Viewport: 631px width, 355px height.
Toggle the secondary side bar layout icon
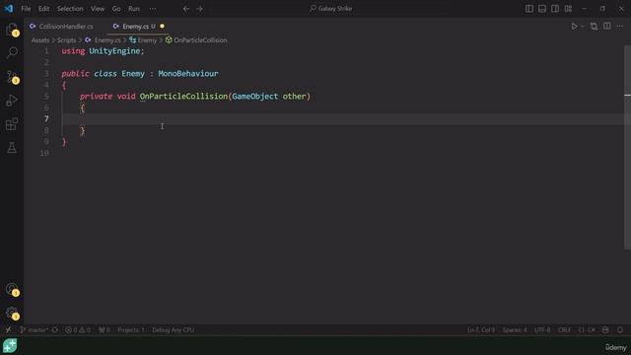(x=555, y=9)
